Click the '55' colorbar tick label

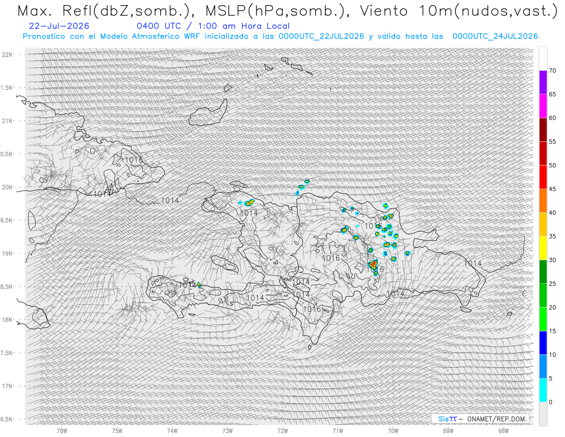coord(552,141)
